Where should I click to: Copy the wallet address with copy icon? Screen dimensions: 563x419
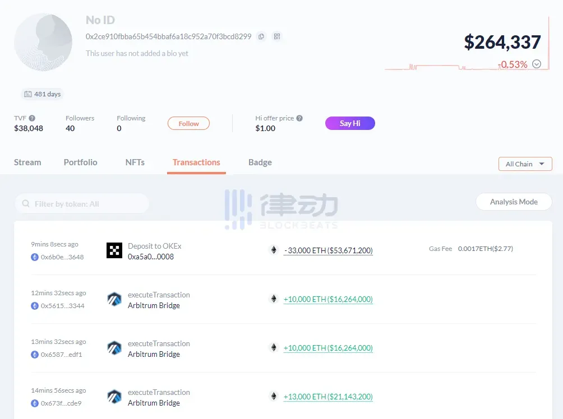tap(261, 36)
